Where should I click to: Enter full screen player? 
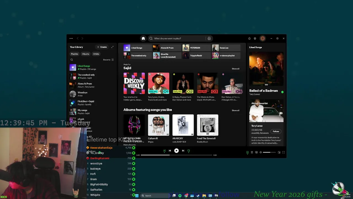click(284, 152)
